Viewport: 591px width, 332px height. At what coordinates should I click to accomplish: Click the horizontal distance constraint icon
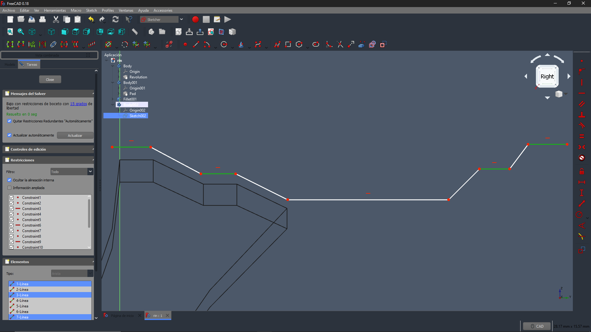tap(581, 182)
